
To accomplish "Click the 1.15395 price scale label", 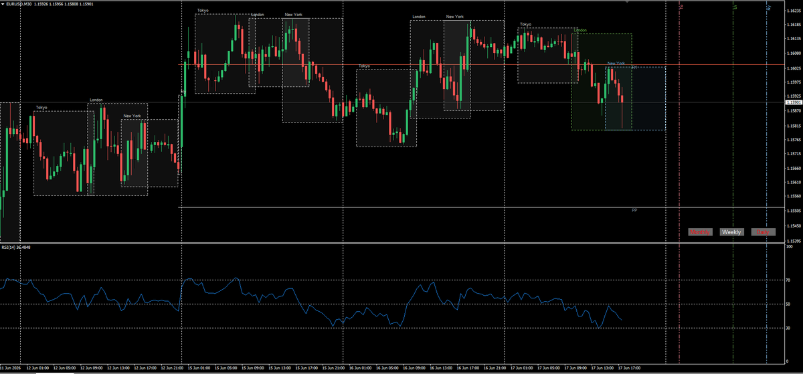I will pyautogui.click(x=793, y=240).
